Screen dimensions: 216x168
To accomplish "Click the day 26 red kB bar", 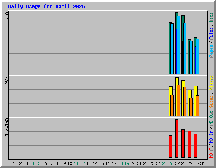I will (x=170, y=147).
